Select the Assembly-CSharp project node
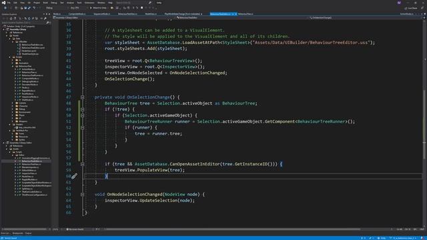This screenshot has height=240, width=427. 18,29
